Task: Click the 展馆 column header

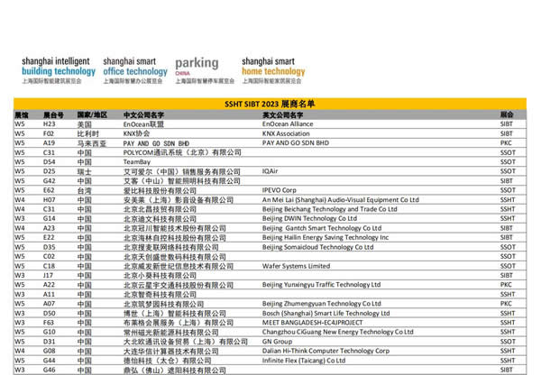Action: pos(21,115)
